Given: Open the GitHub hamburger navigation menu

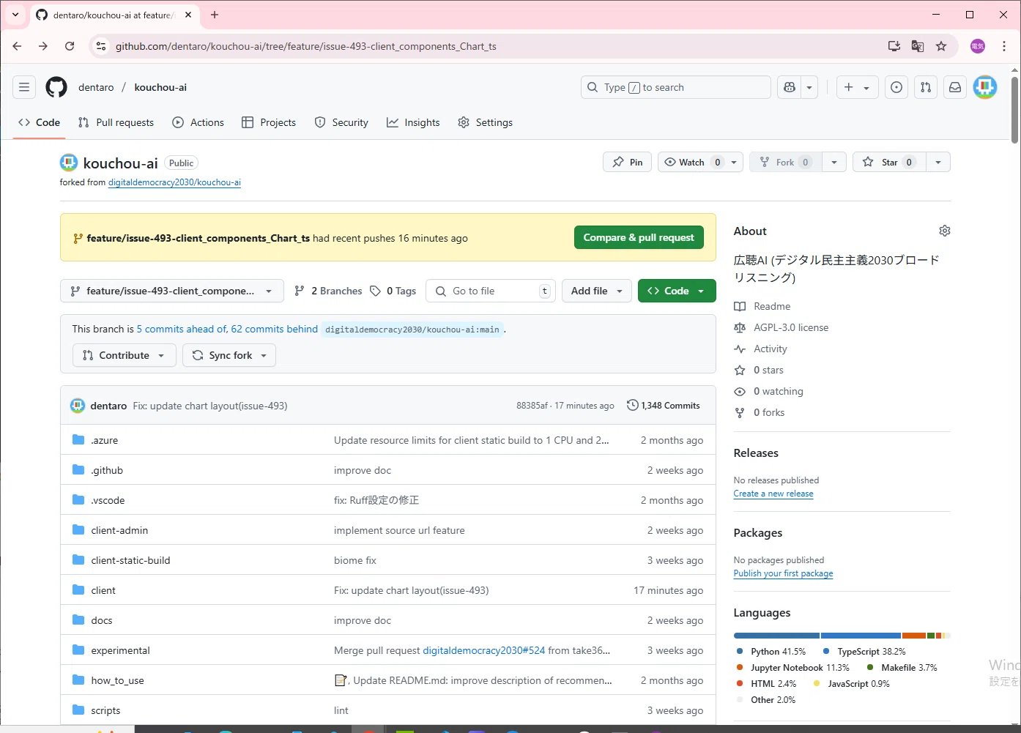Looking at the screenshot, I should [x=24, y=87].
